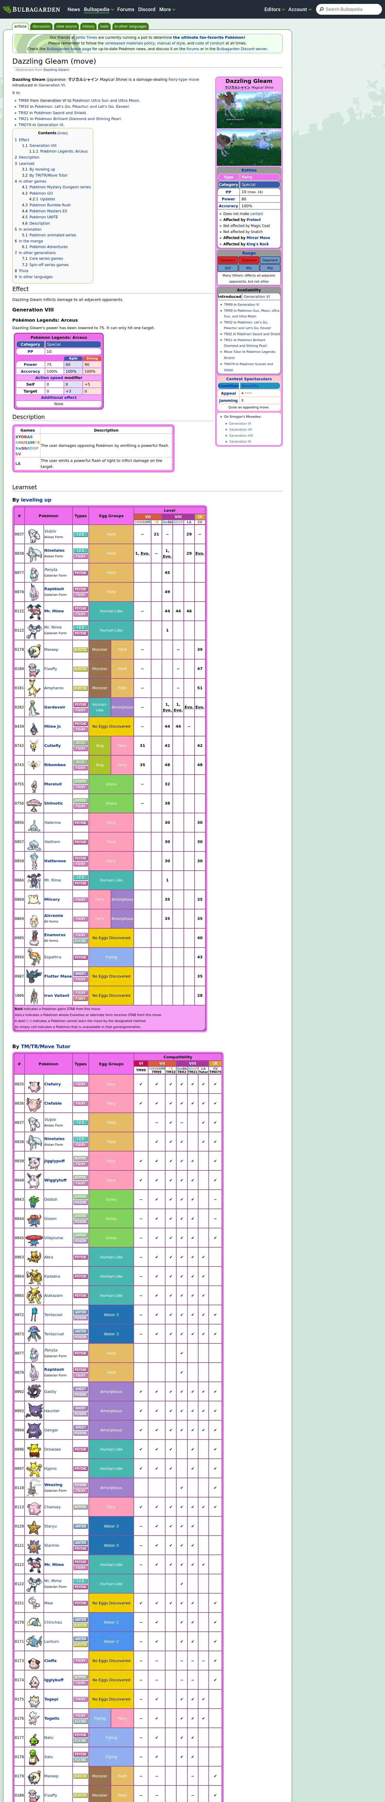Click the Psychic type badge in Abra's row
This screenshot has height=1802, width=385.
(x=80, y=1257)
